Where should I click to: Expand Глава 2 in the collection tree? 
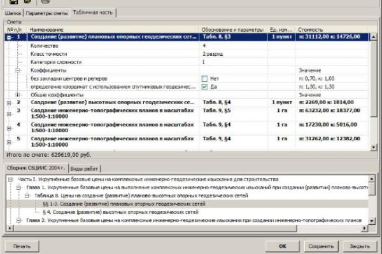[x=18, y=220]
